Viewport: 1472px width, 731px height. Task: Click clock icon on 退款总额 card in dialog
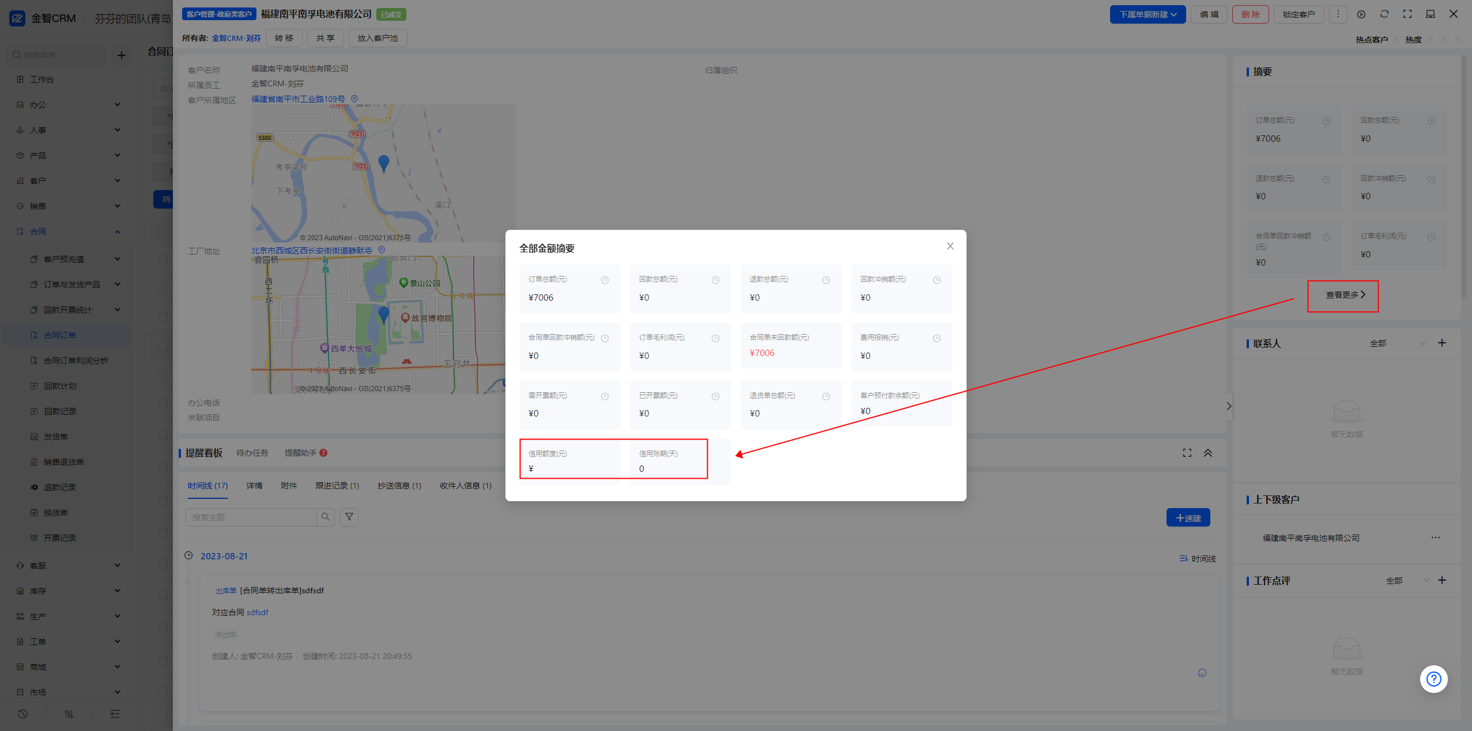tap(826, 280)
